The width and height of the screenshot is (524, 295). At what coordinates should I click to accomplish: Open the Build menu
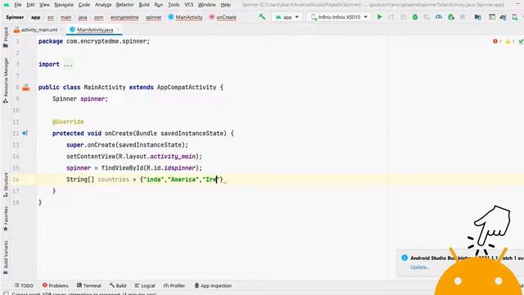pyautogui.click(x=144, y=5)
